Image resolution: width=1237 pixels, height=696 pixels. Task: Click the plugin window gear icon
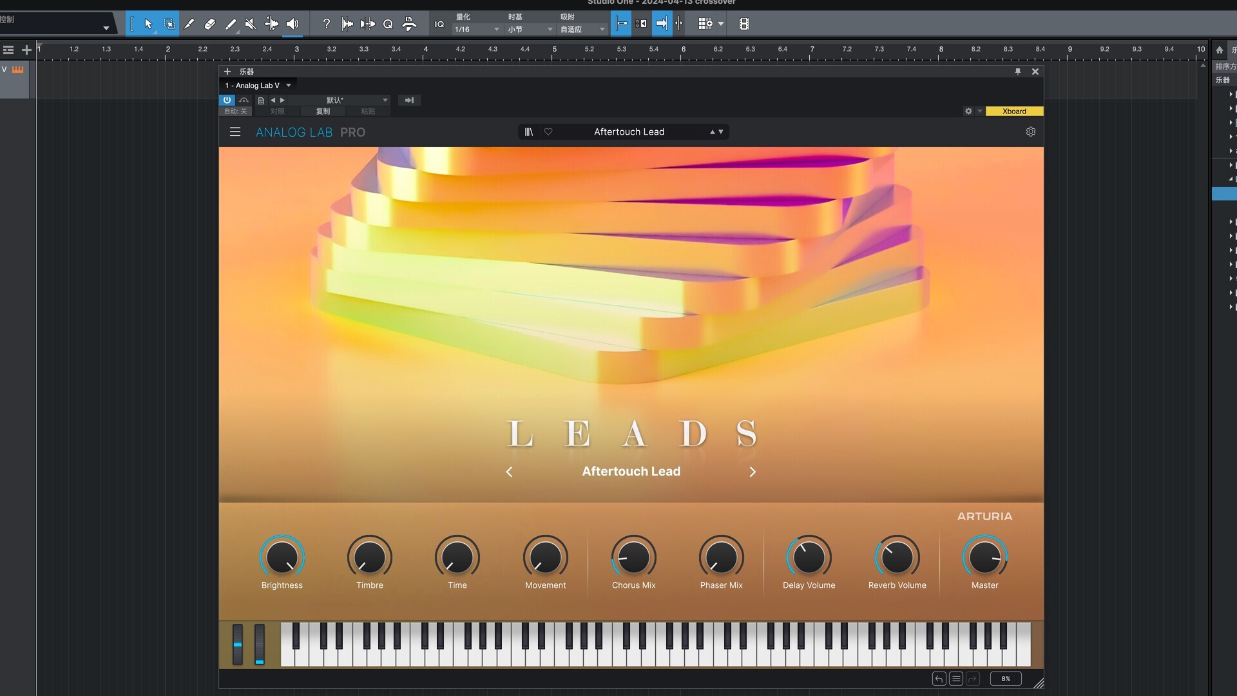968,111
